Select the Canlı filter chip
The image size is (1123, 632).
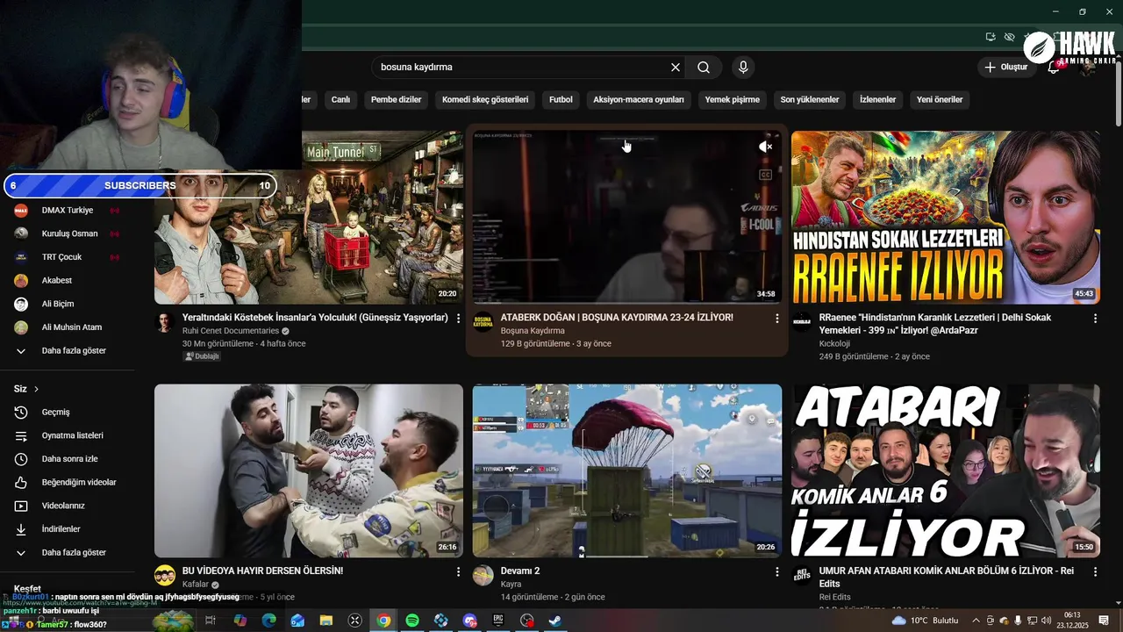[340, 100]
